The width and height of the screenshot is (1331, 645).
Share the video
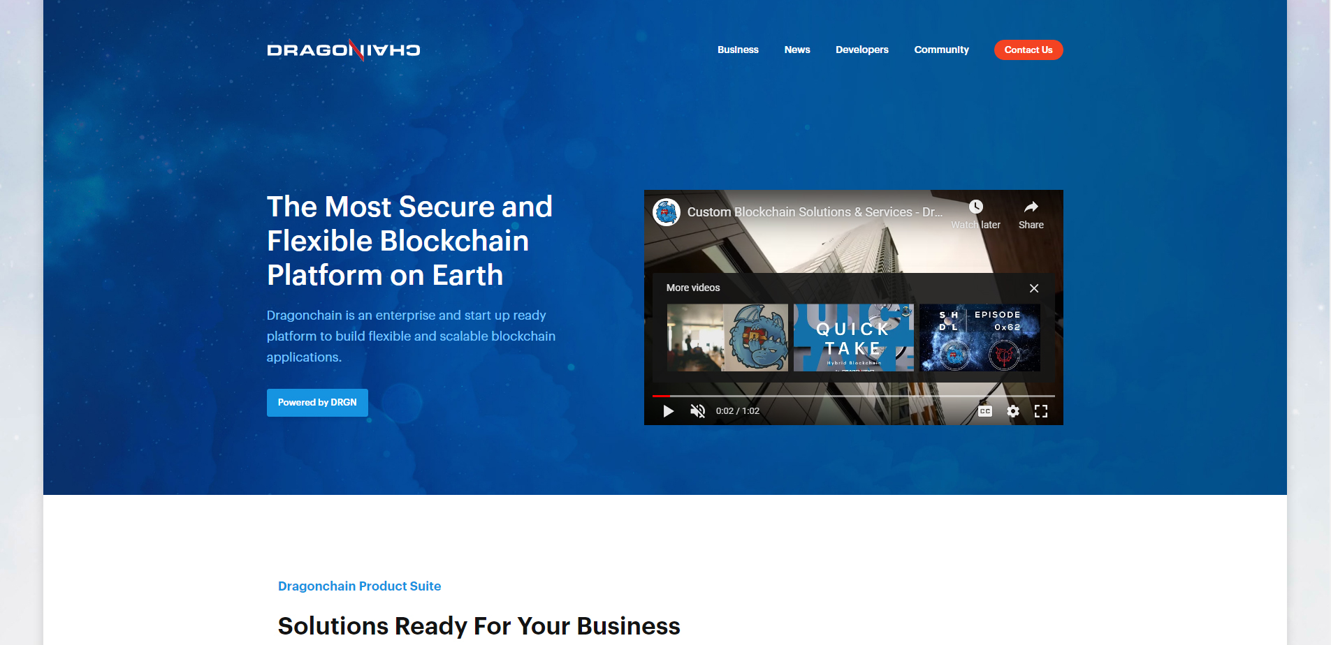pyautogui.click(x=1031, y=214)
